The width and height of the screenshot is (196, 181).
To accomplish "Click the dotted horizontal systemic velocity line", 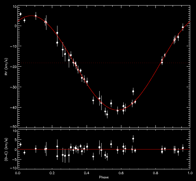I will [x=97, y=63].
